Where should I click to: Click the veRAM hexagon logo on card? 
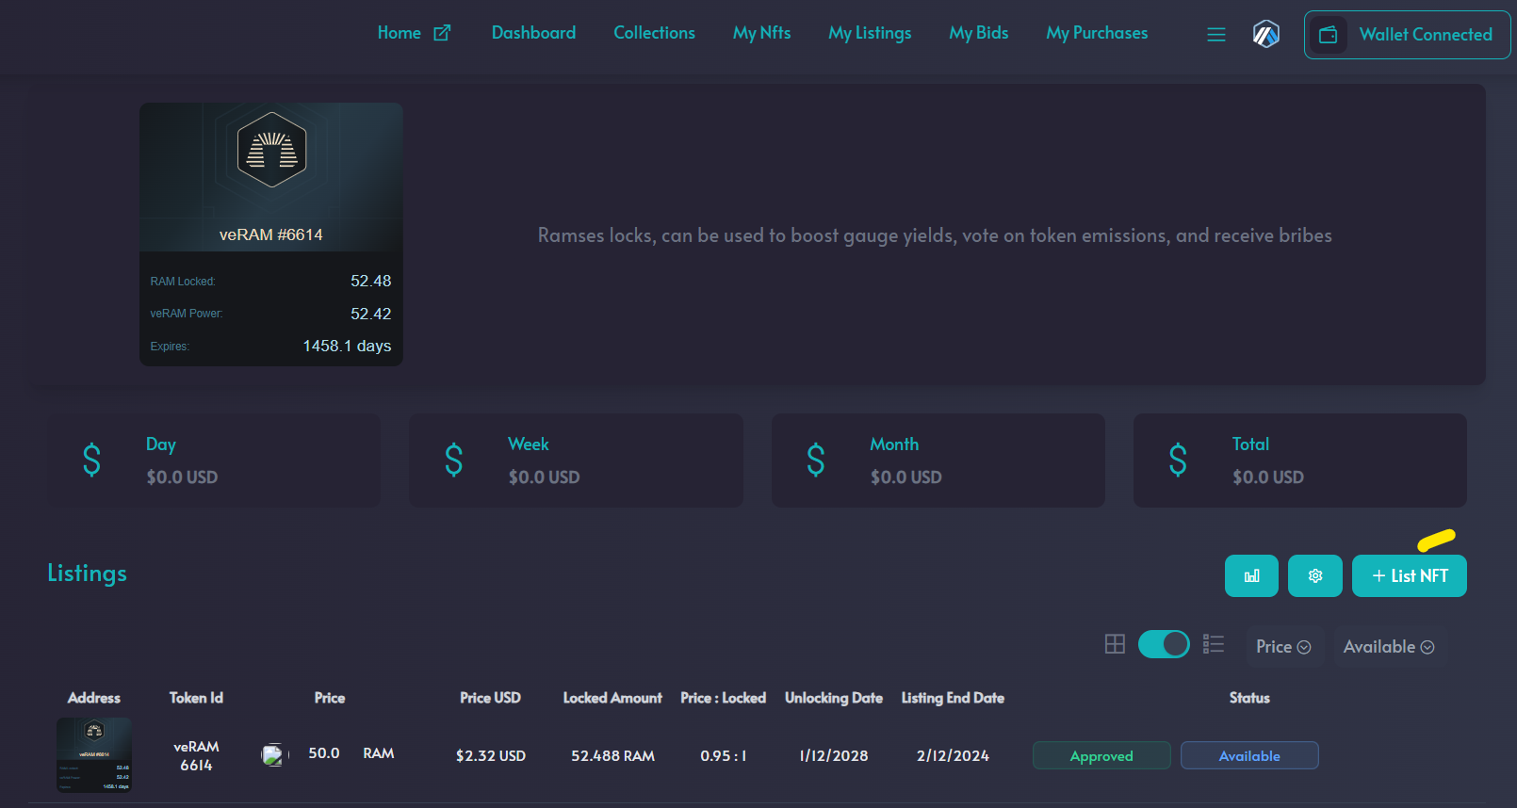[271, 150]
